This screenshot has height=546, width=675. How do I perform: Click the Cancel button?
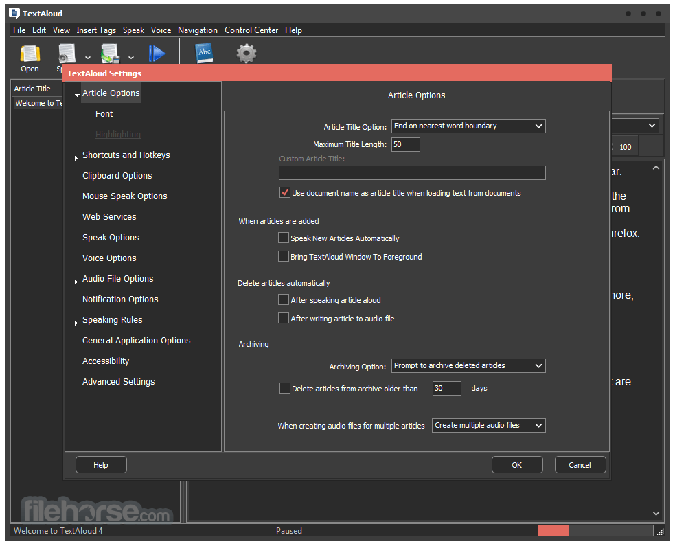click(580, 465)
